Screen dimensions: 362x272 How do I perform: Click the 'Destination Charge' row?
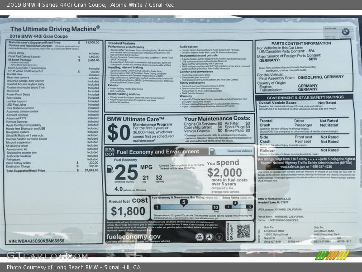pyautogui.click(x=52, y=166)
